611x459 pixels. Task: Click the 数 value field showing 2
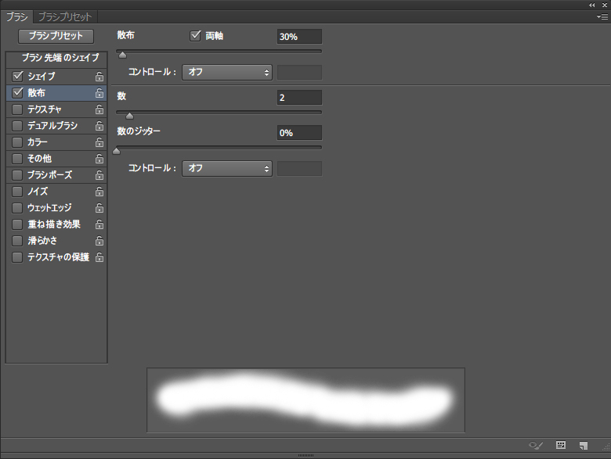pyautogui.click(x=299, y=98)
